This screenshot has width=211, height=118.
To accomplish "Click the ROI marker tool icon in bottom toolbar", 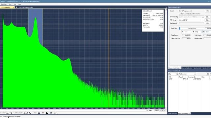I will pos(7,113).
